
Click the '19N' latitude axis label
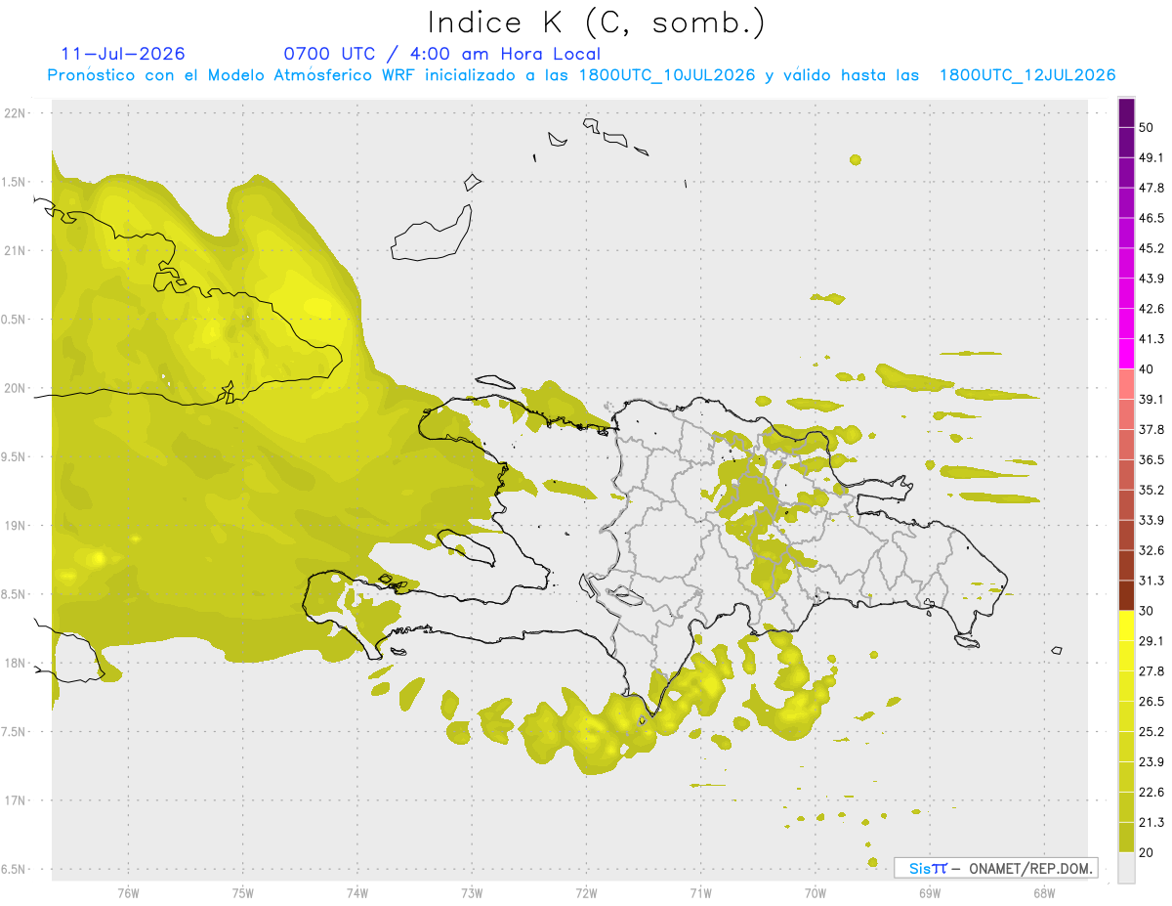(16, 526)
